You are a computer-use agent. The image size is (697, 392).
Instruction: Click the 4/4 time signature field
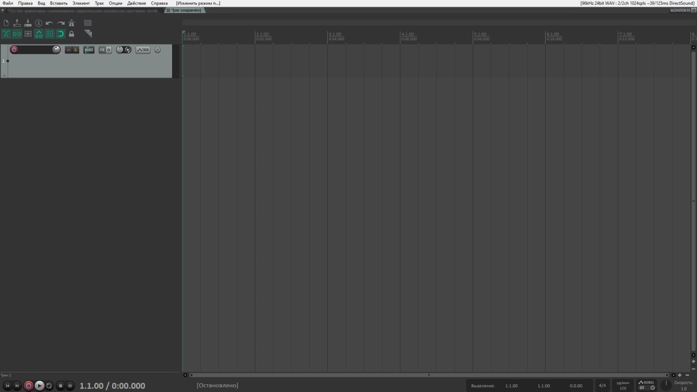pyautogui.click(x=602, y=385)
